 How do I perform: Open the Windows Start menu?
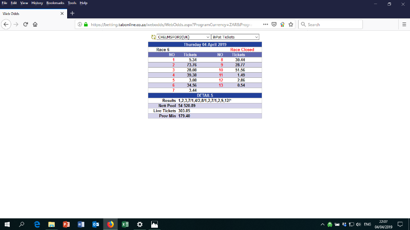pos(7,224)
